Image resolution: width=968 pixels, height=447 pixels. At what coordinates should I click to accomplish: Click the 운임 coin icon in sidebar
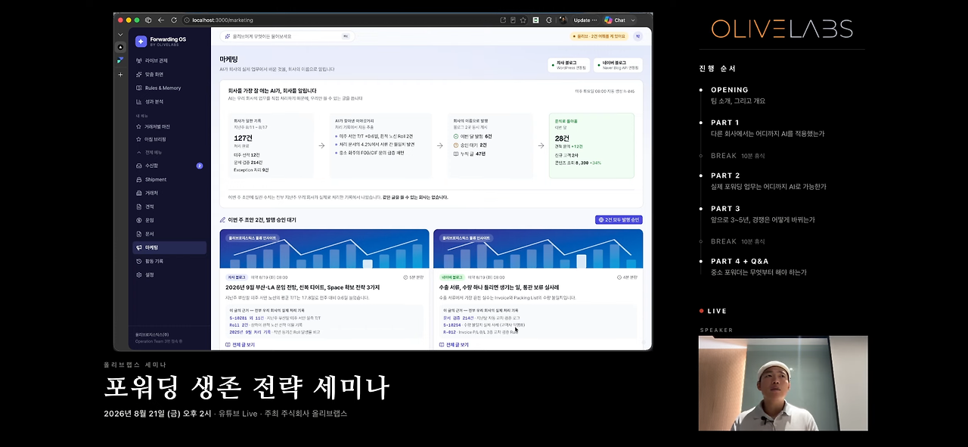pyautogui.click(x=138, y=220)
